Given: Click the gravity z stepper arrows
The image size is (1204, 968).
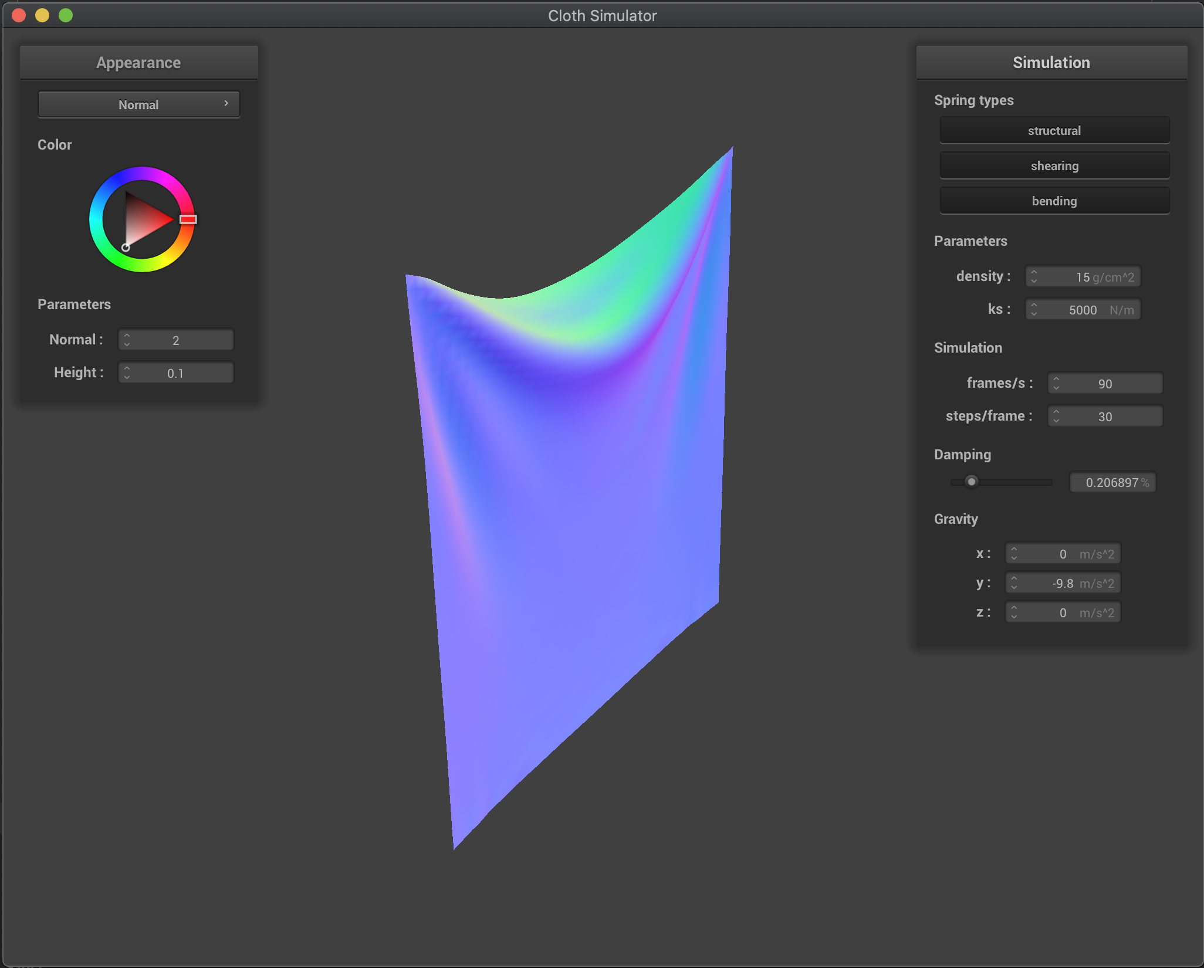Looking at the screenshot, I should pos(1014,612).
